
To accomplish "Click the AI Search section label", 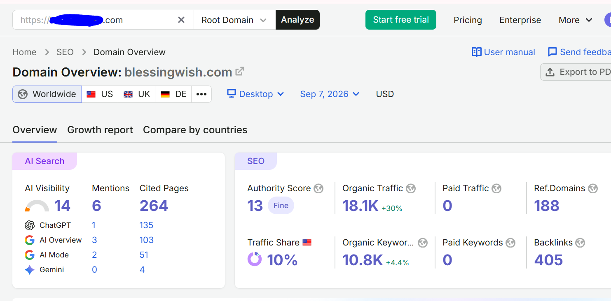I will click(44, 161).
